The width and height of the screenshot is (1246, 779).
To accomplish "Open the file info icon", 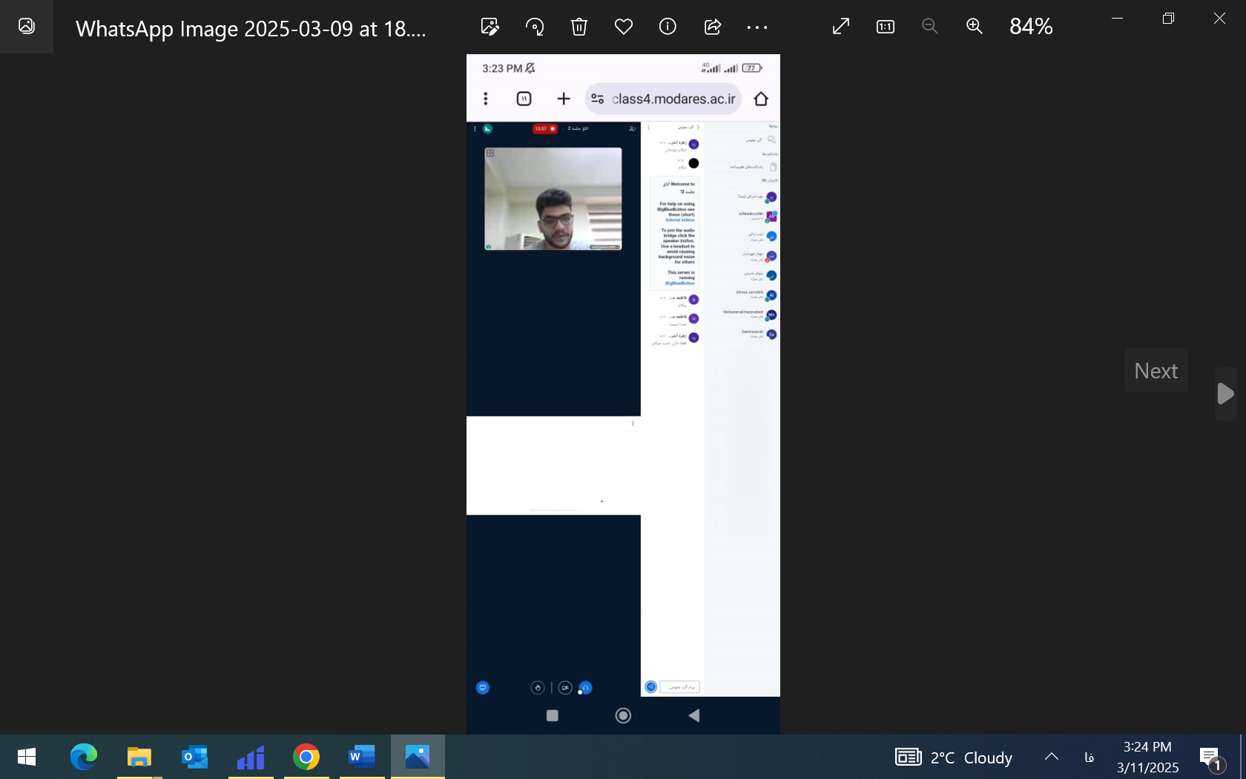I will [667, 27].
